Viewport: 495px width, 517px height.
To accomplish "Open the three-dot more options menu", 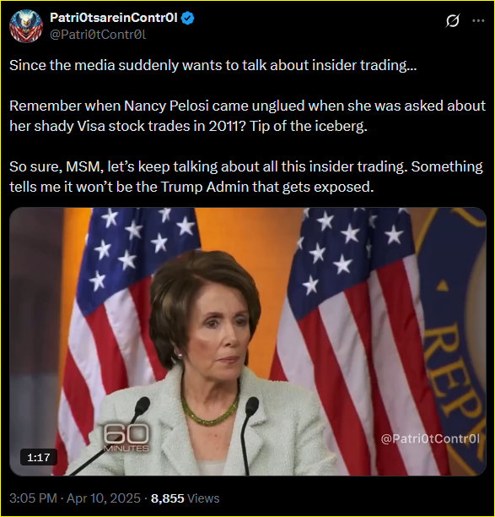I will click(x=478, y=21).
